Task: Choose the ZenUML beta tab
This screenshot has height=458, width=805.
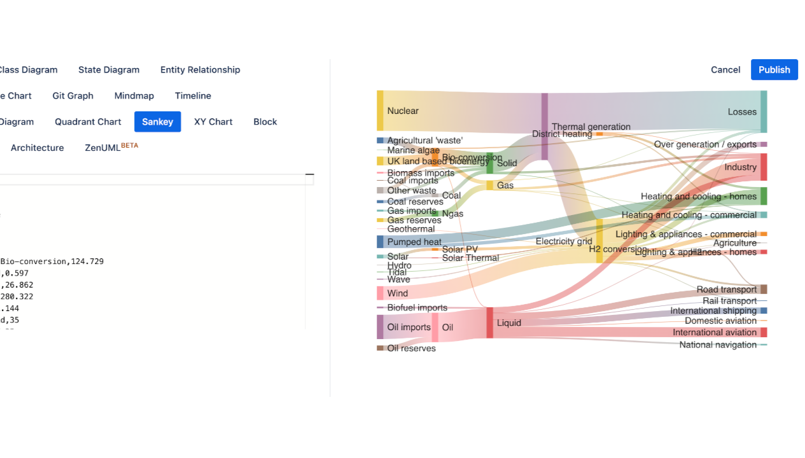Action: point(111,148)
